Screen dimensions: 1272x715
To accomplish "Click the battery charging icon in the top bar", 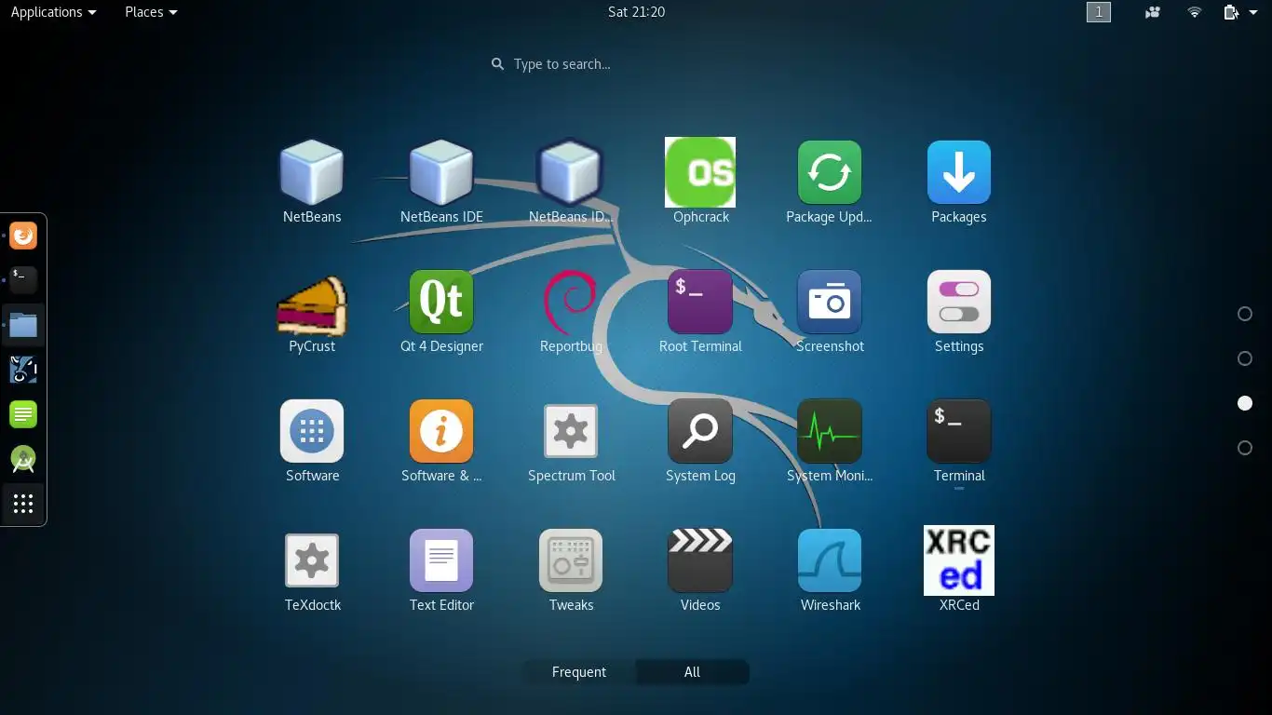I will [1232, 12].
